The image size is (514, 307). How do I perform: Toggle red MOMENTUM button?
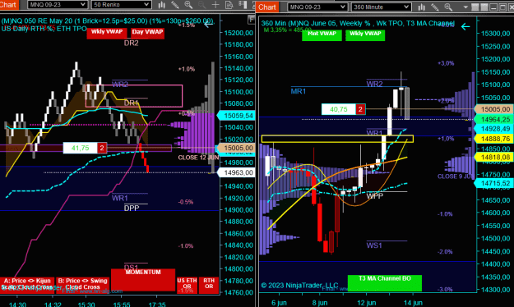(143, 280)
